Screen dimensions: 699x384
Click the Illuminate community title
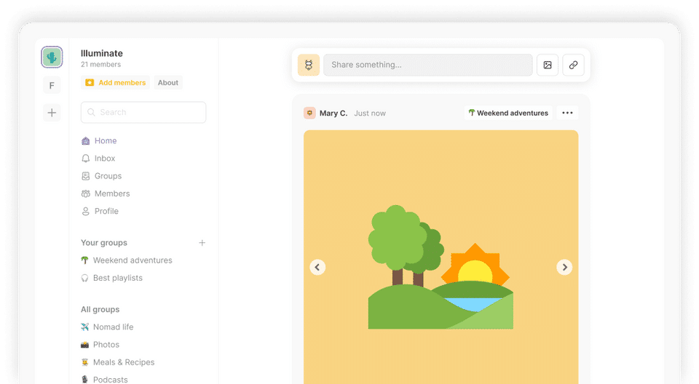(x=102, y=54)
